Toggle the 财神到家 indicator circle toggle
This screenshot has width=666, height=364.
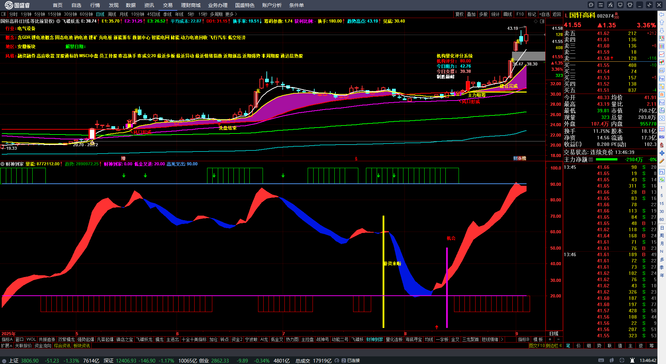tap(2, 164)
